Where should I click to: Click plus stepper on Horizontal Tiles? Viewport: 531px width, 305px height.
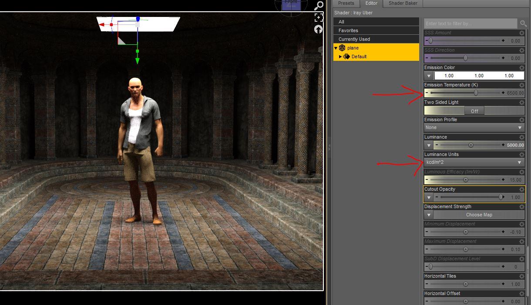(x=503, y=284)
